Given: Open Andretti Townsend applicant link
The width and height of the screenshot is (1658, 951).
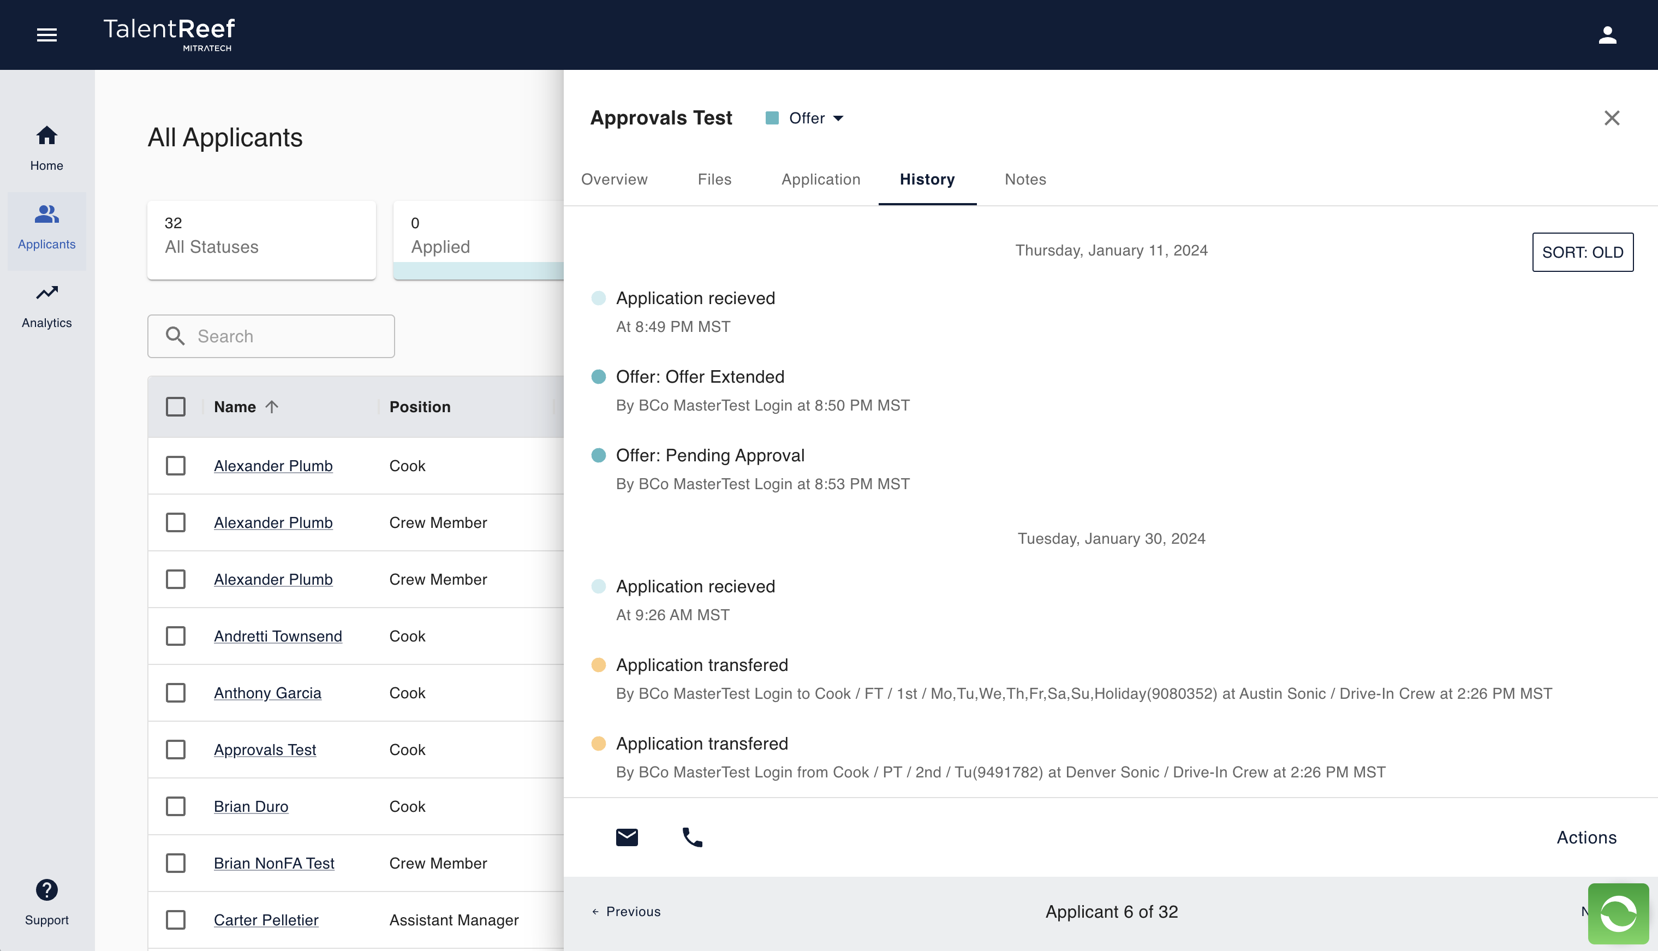Looking at the screenshot, I should [277, 636].
